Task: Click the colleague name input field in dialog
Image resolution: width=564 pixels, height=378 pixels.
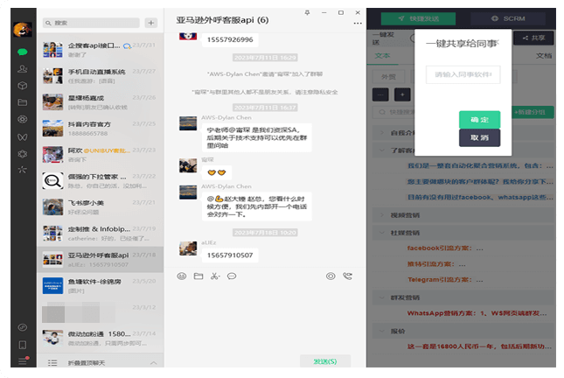Action: click(463, 75)
